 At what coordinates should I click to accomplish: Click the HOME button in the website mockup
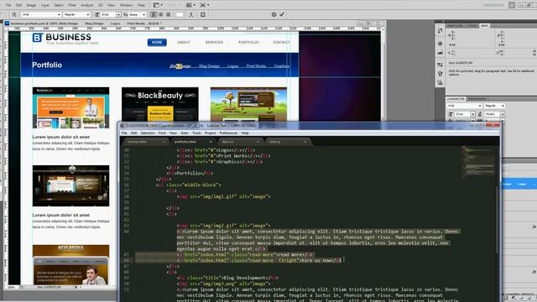157,42
